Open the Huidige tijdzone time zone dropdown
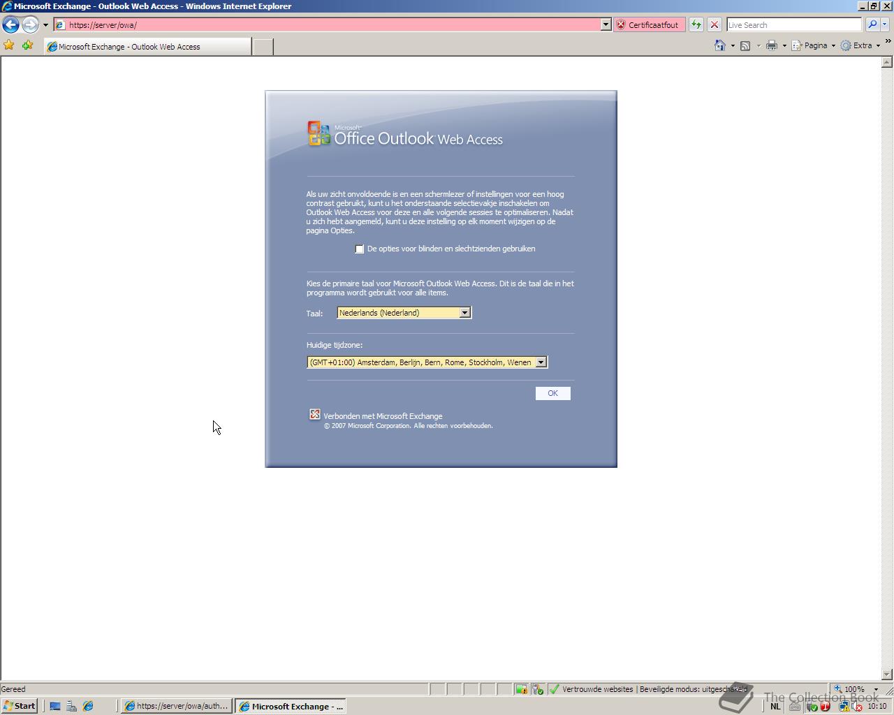The width and height of the screenshot is (894, 715). tap(427, 362)
